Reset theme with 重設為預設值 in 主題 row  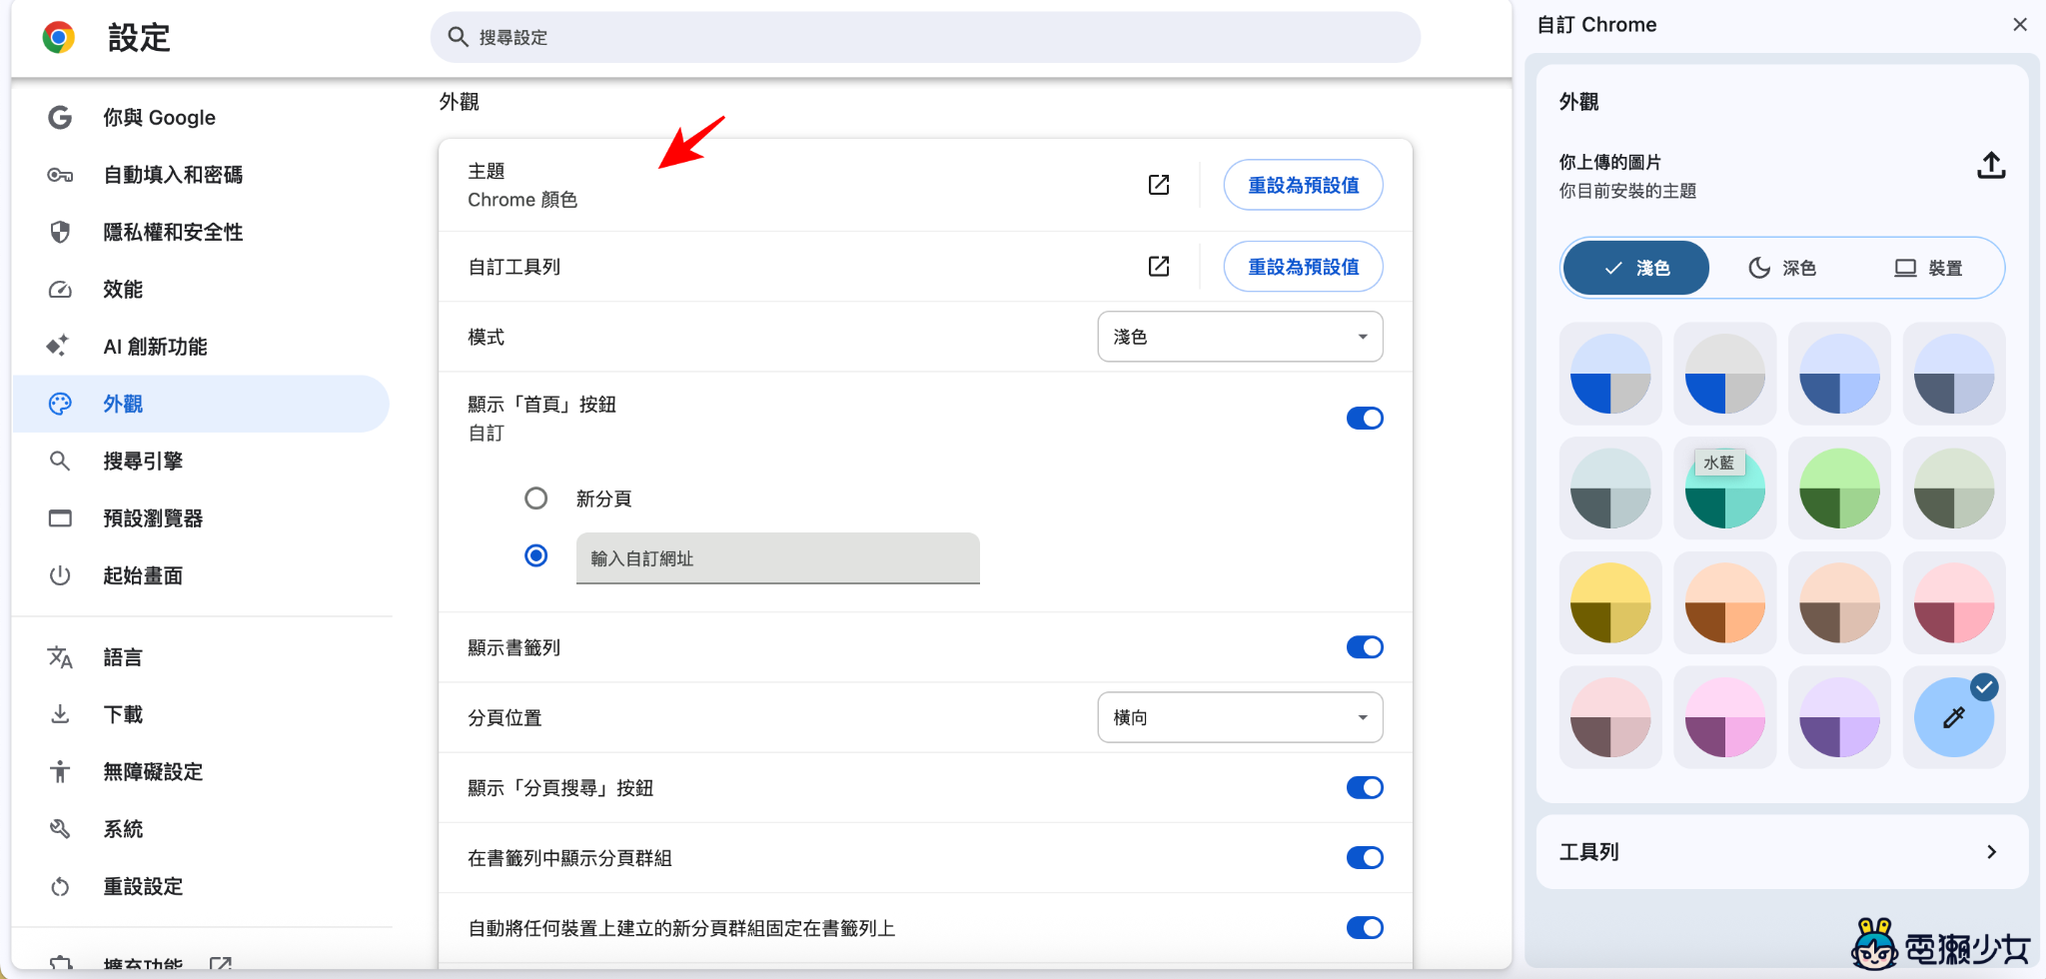pyautogui.click(x=1303, y=185)
